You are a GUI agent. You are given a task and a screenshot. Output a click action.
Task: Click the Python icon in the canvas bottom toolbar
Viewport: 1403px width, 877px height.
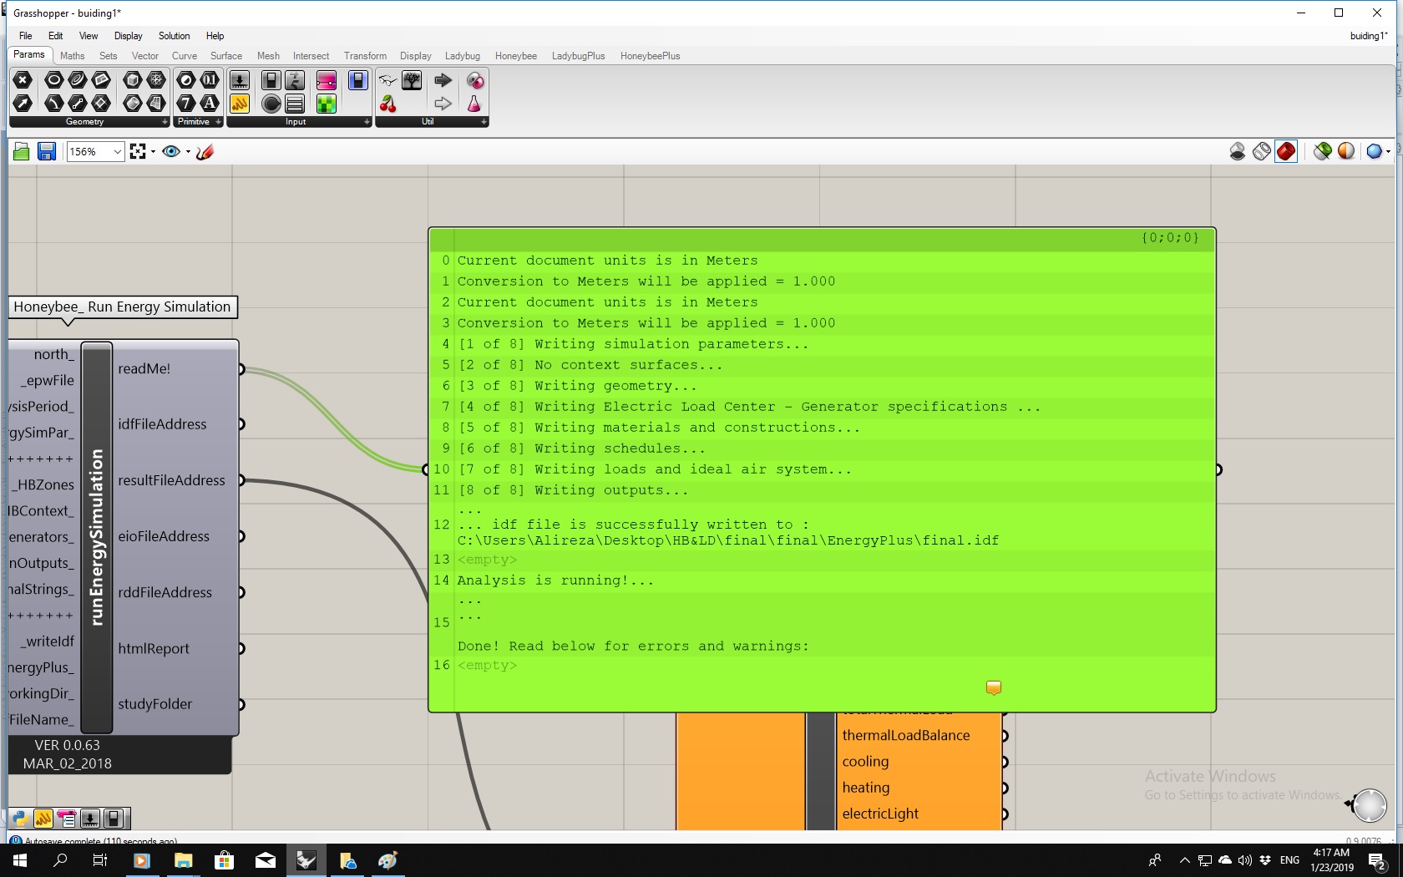point(20,819)
